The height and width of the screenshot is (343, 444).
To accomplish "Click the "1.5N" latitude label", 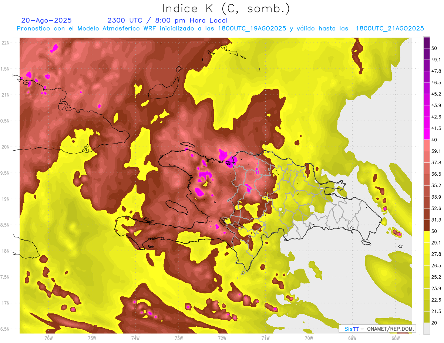I will 5,69.
